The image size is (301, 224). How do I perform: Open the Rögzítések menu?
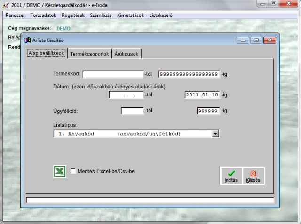(73, 15)
